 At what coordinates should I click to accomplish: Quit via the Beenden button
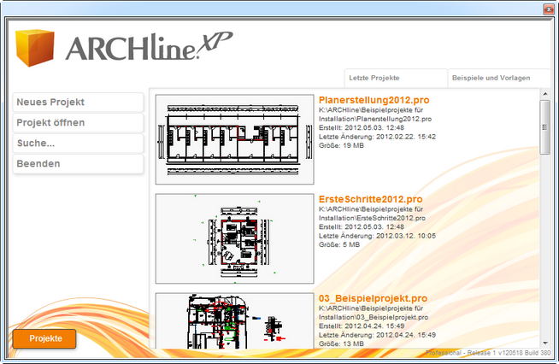click(x=78, y=164)
